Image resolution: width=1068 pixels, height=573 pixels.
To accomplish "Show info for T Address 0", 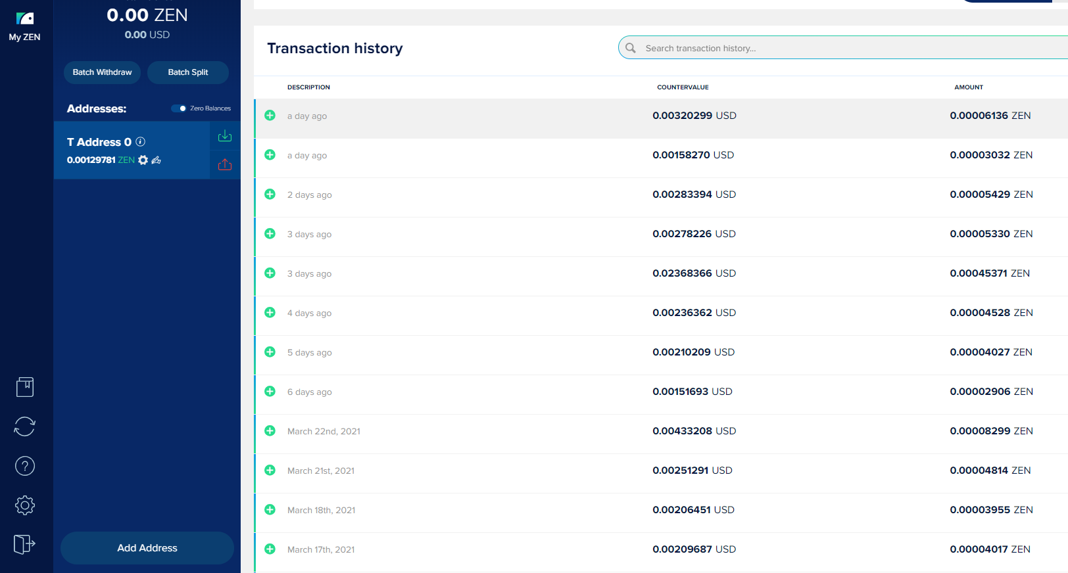I will click(141, 142).
